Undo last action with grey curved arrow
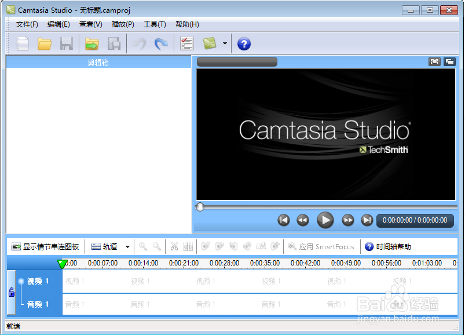This screenshot has width=465, height=335. coord(139,44)
